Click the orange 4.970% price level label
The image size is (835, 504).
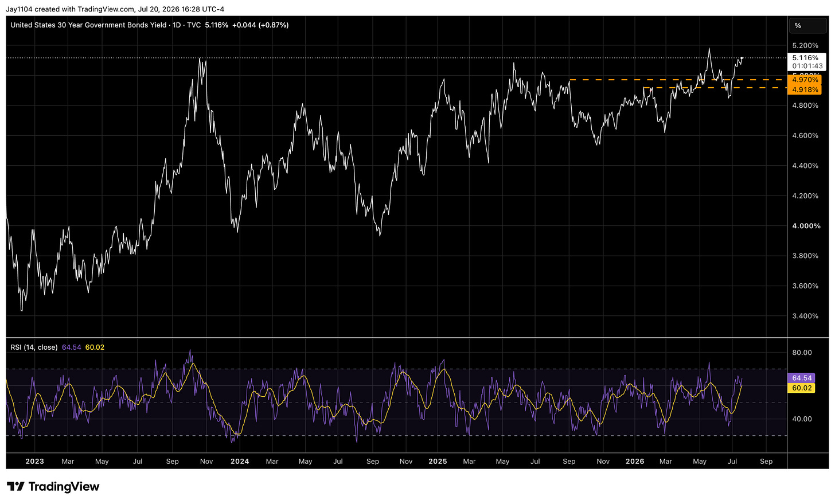(805, 80)
